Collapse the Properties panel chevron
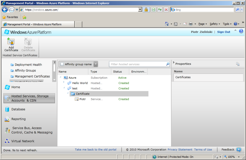Image resolution: width=246 pixels, height=160 pixels. [x=173, y=62]
